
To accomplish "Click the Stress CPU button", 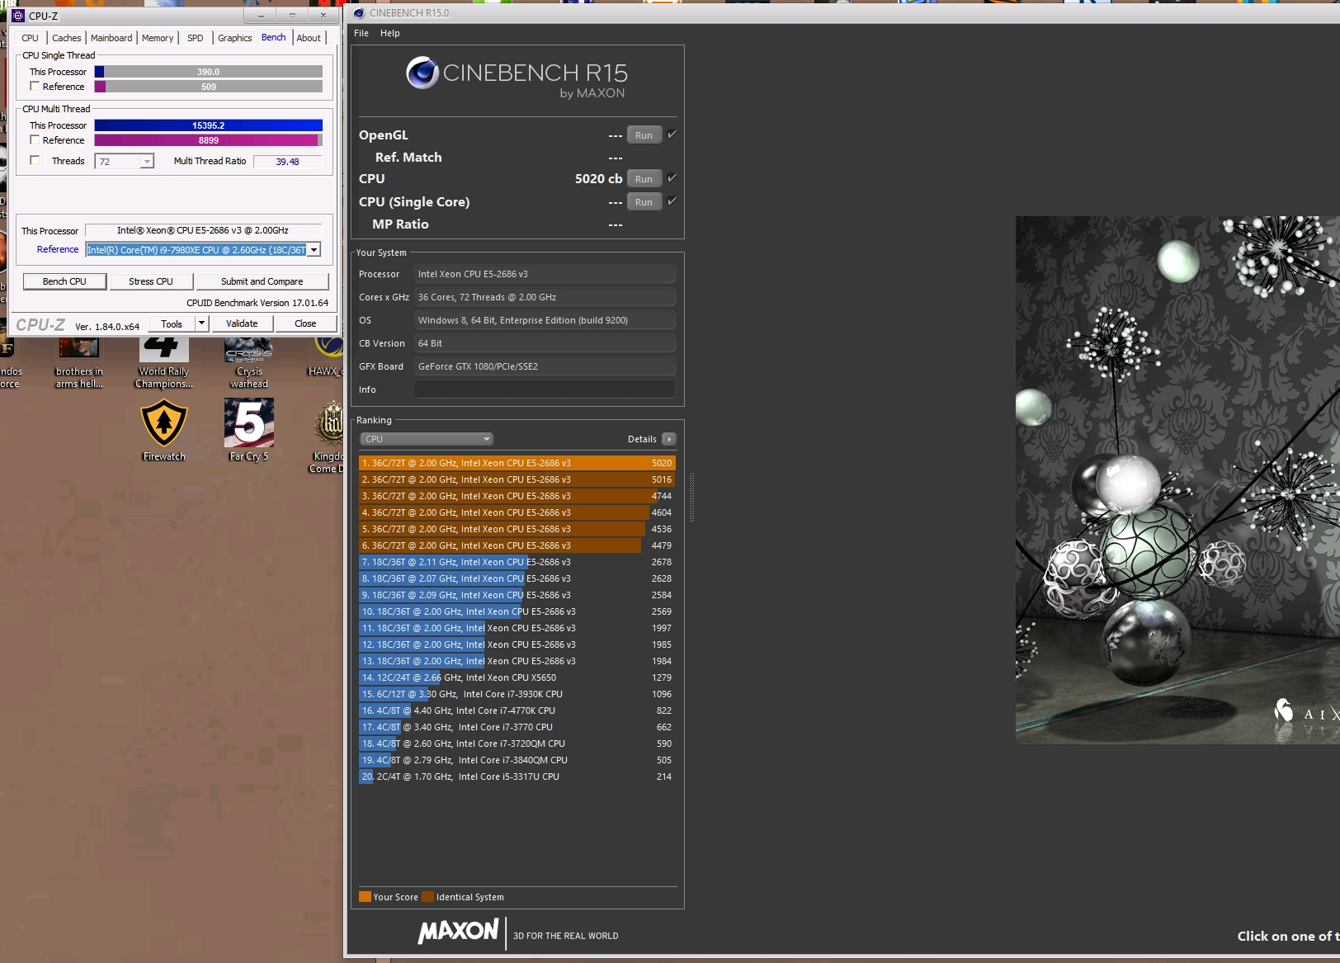I will click(x=151, y=281).
